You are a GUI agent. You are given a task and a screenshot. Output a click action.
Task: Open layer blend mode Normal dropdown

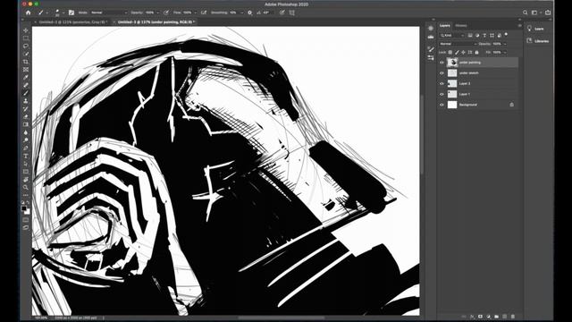pos(458,44)
